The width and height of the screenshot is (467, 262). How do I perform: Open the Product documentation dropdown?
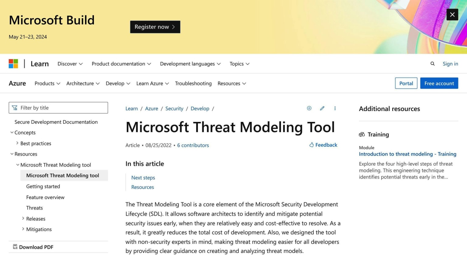[x=121, y=64]
